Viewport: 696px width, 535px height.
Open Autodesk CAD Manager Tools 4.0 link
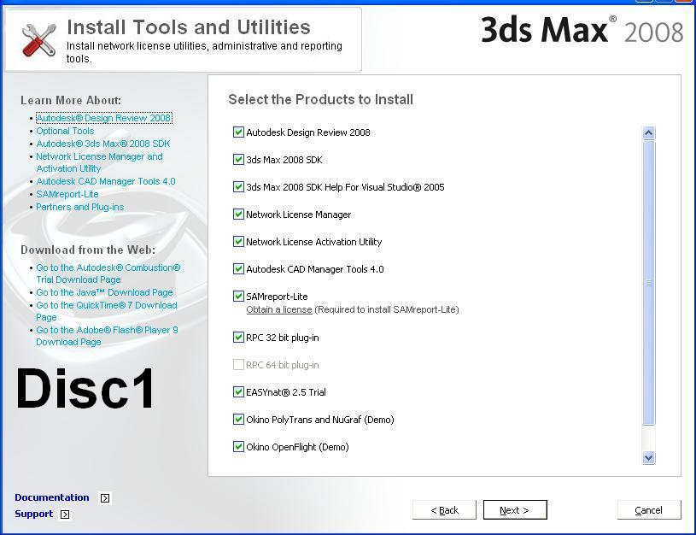[106, 181]
